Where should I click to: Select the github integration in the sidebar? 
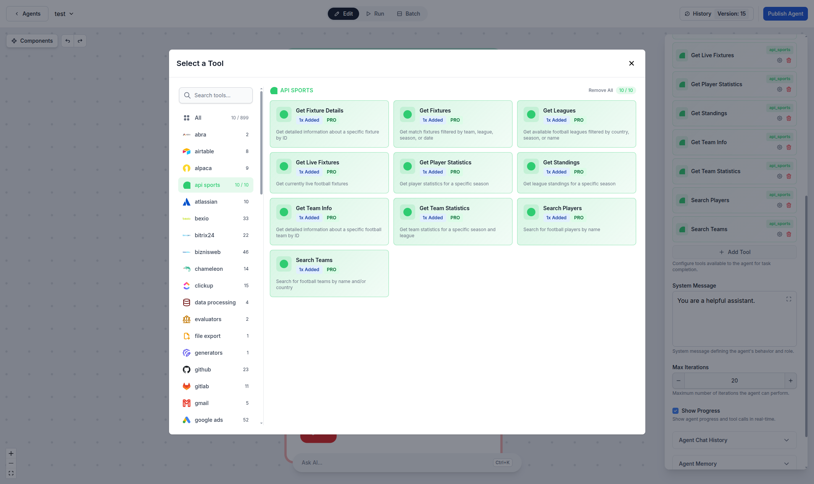coord(203,369)
